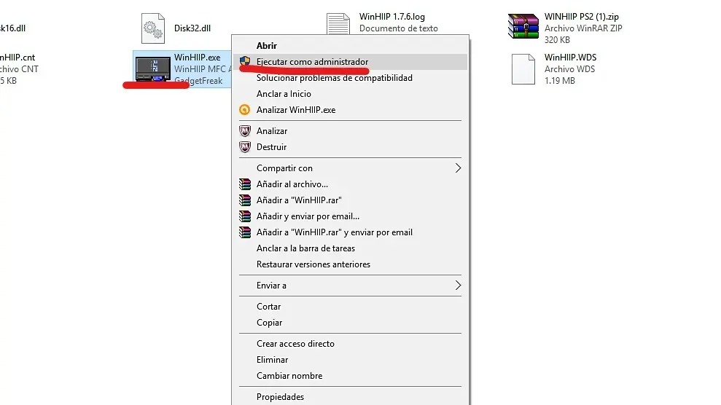
Task: Select the Destruir menu entry
Action: 351,147
